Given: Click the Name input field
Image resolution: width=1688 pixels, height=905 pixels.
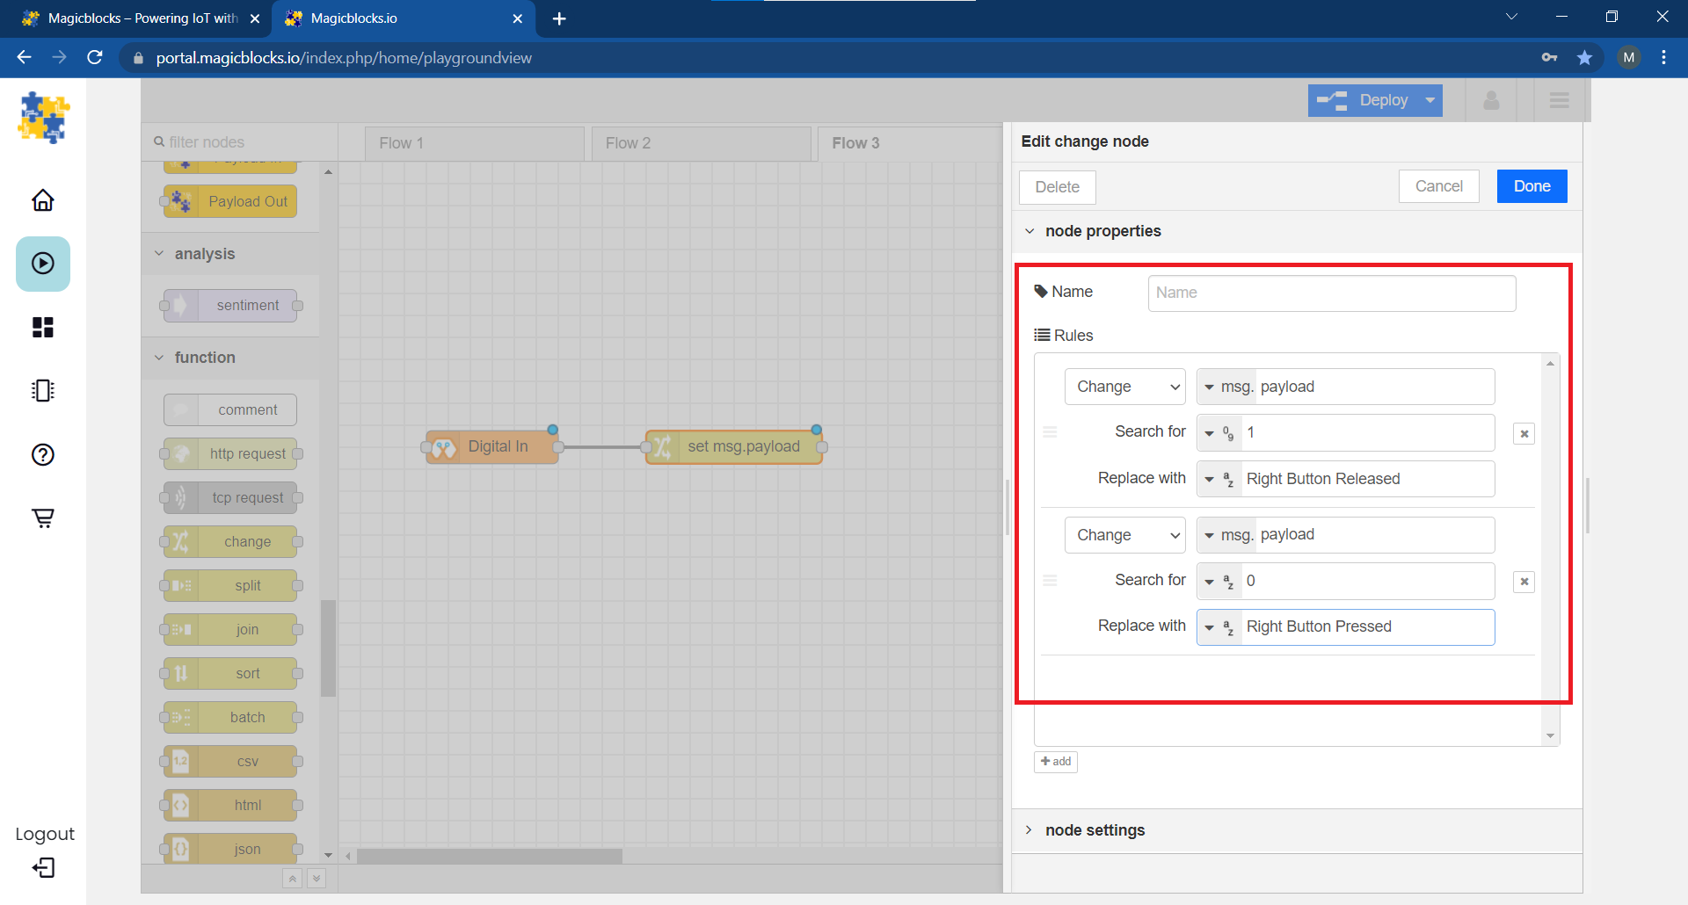Looking at the screenshot, I should (1331, 293).
